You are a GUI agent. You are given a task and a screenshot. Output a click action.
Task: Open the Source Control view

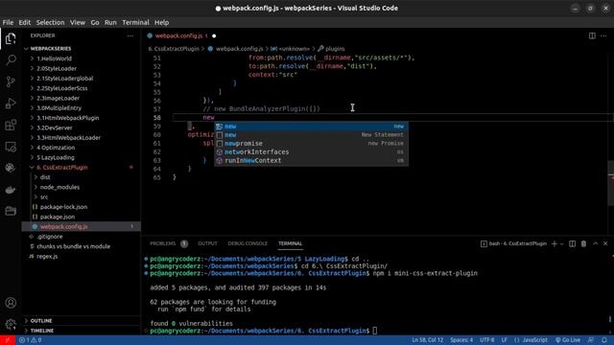11,81
